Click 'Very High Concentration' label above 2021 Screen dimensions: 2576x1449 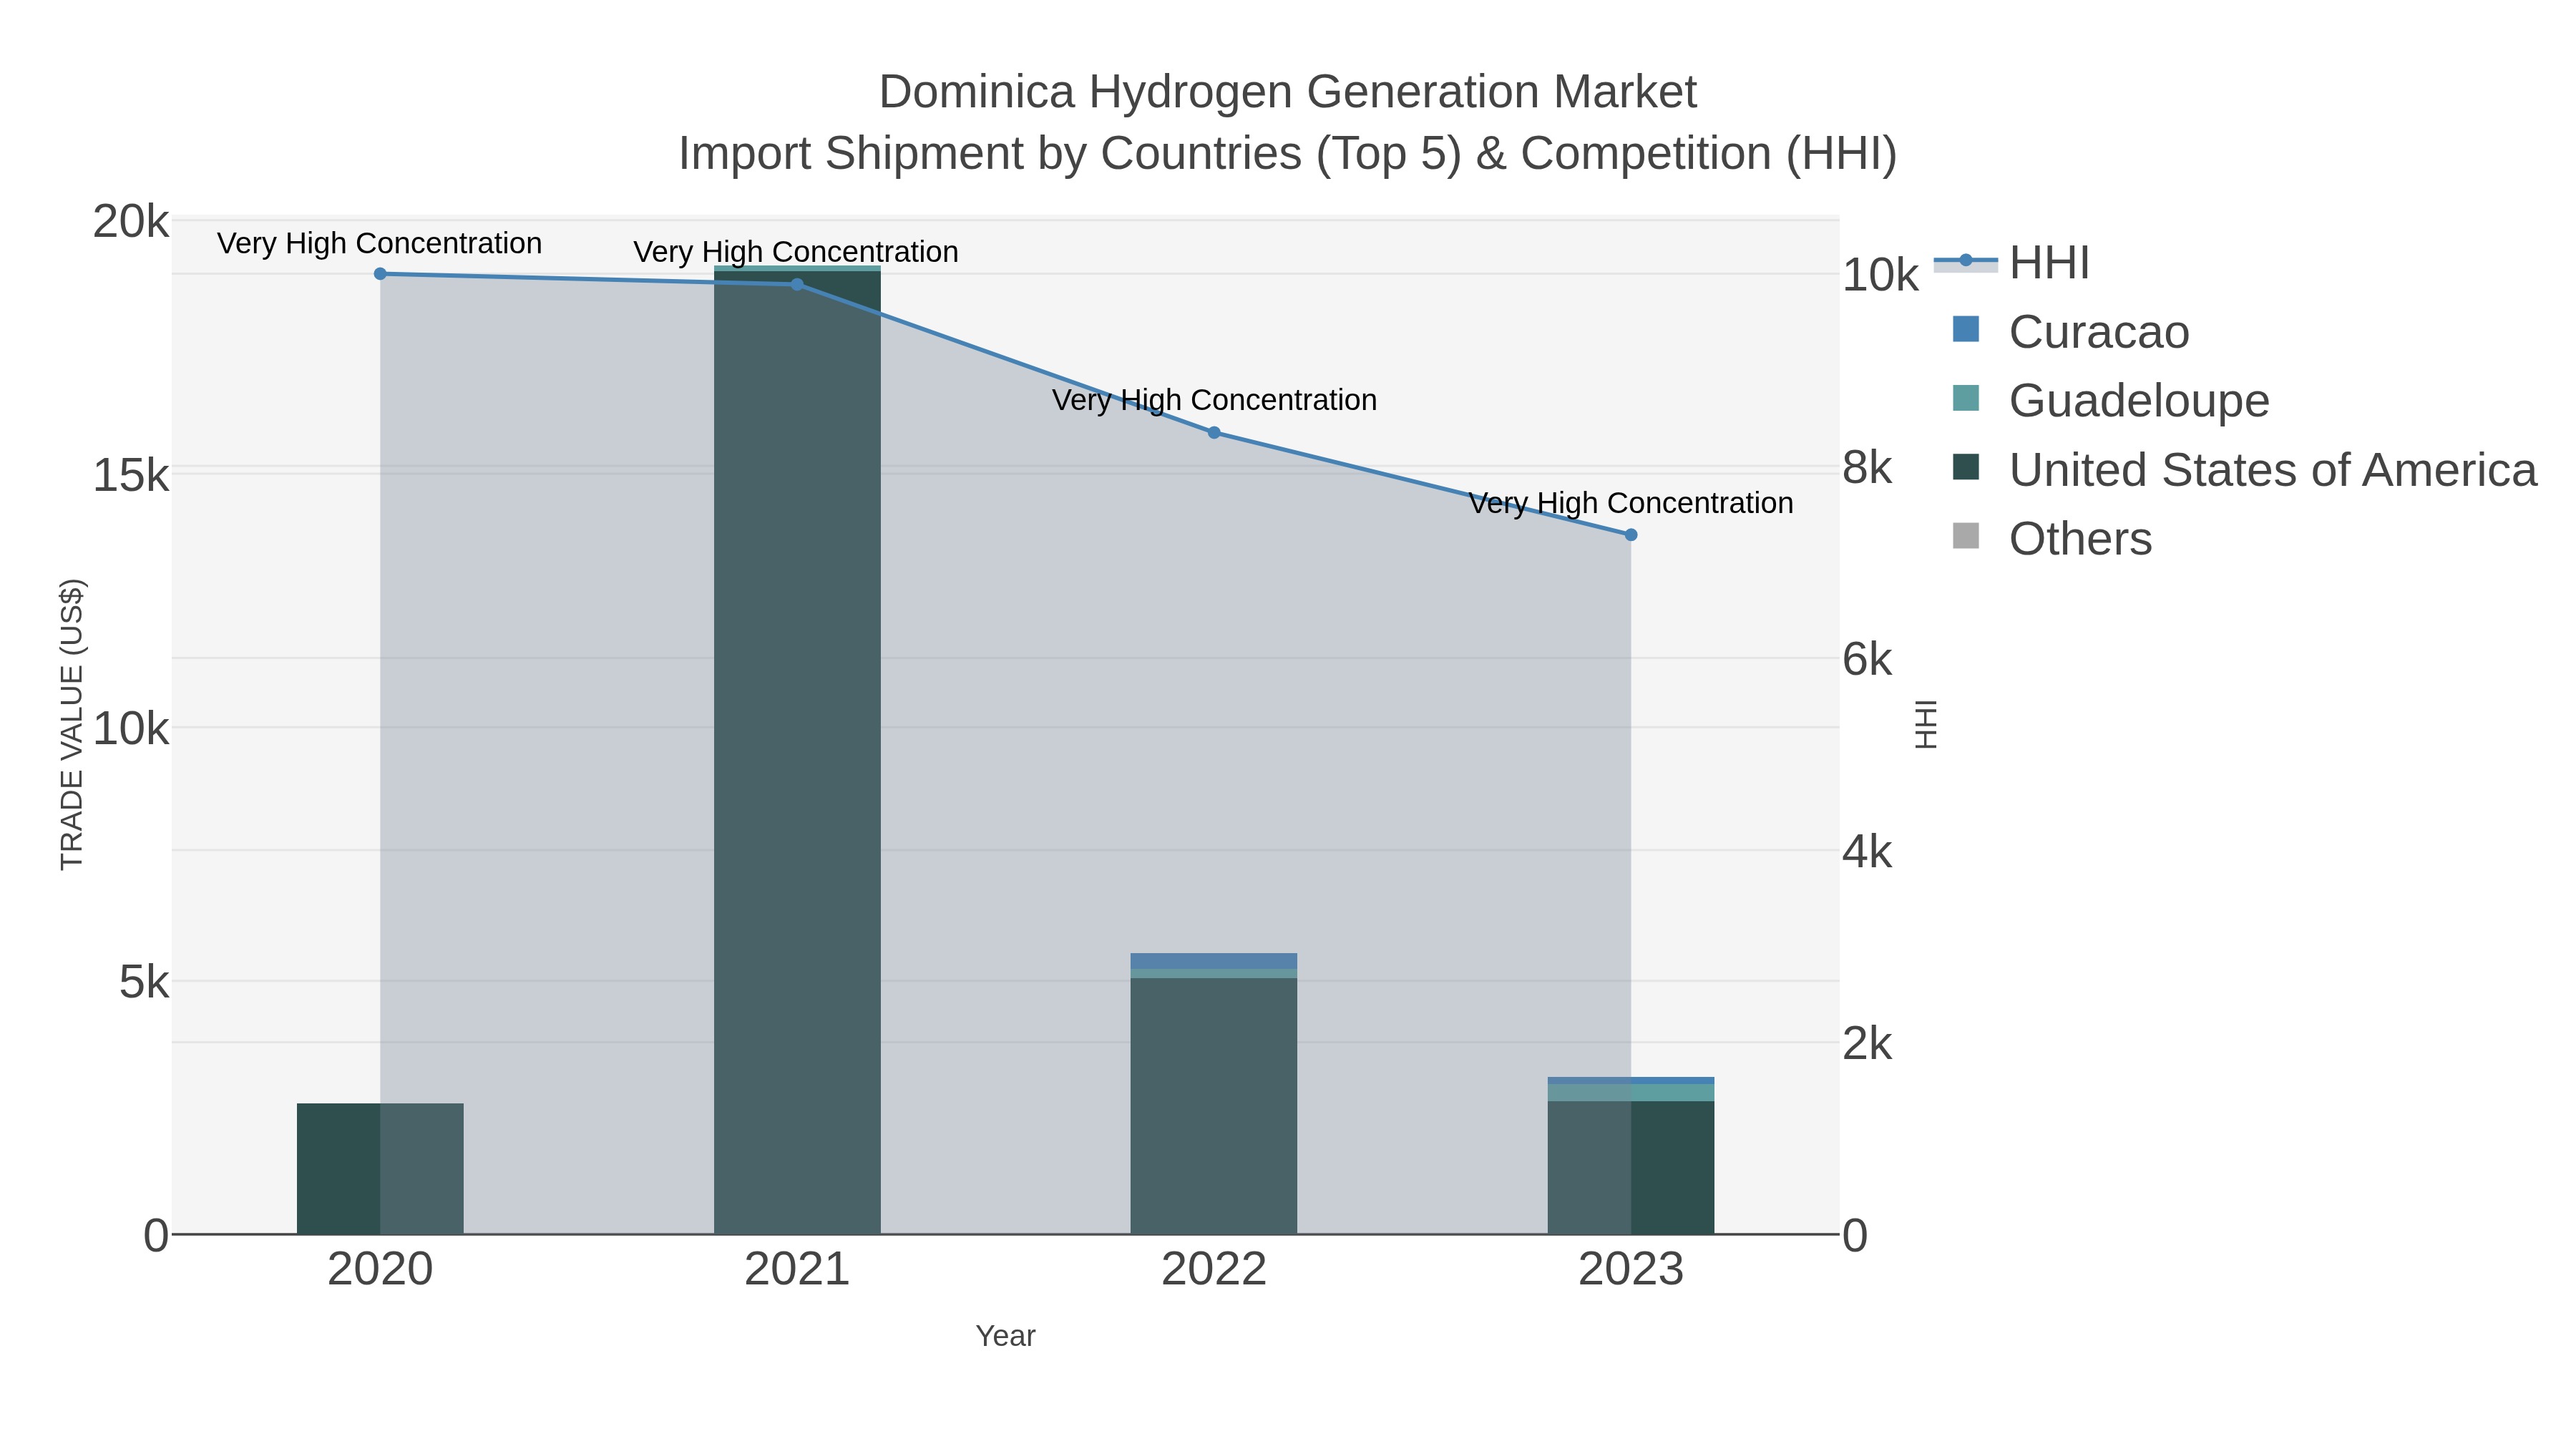point(796,252)
